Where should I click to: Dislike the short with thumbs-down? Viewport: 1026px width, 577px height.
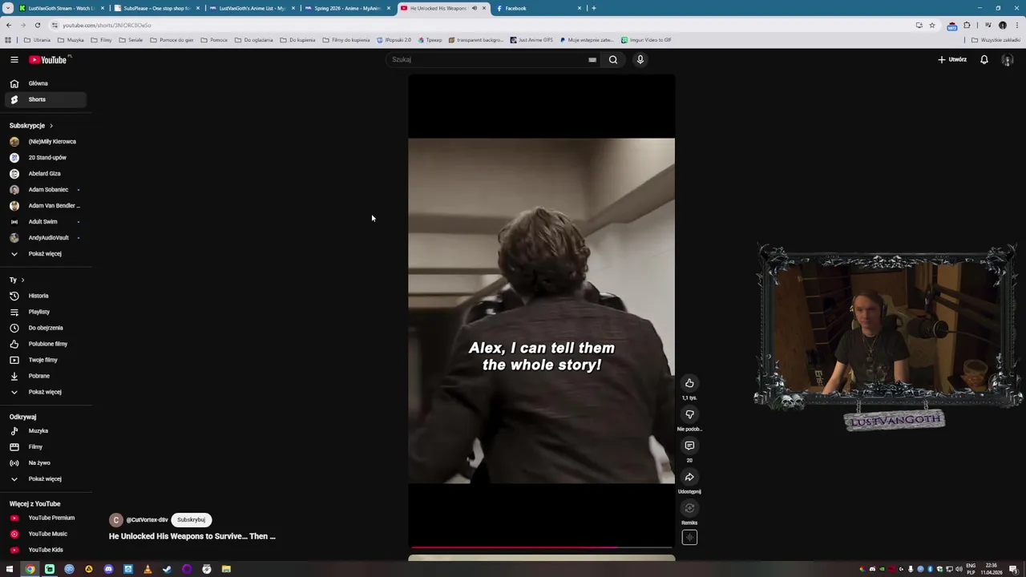click(x=689, y=414)
